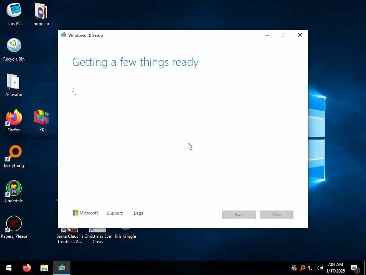Viewport: 366px width, 275px height.
Task: Open the Support link
Action: pyautogui.click(x=115, y=213)
